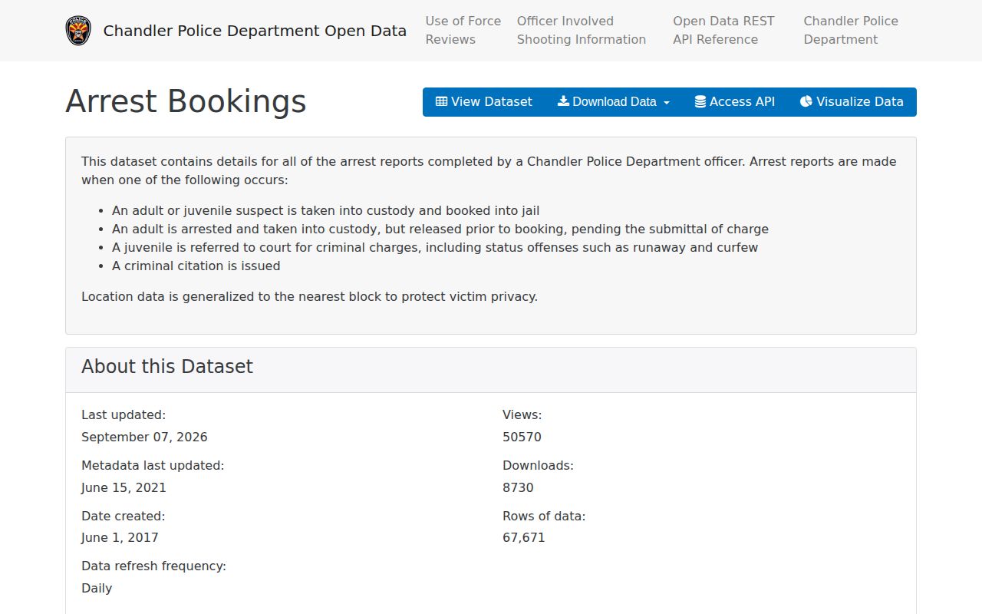
Task: Visit the Chandler Police Department link
Action: (x=851, y=31)
